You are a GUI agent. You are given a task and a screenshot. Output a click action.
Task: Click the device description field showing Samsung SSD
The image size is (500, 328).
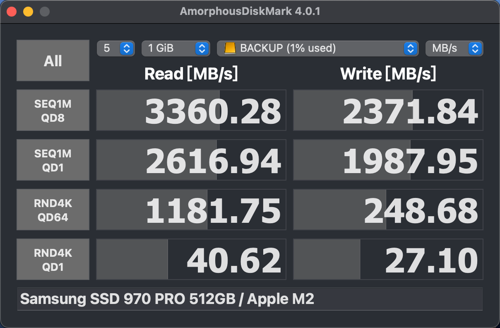click(x=250, y=299)
